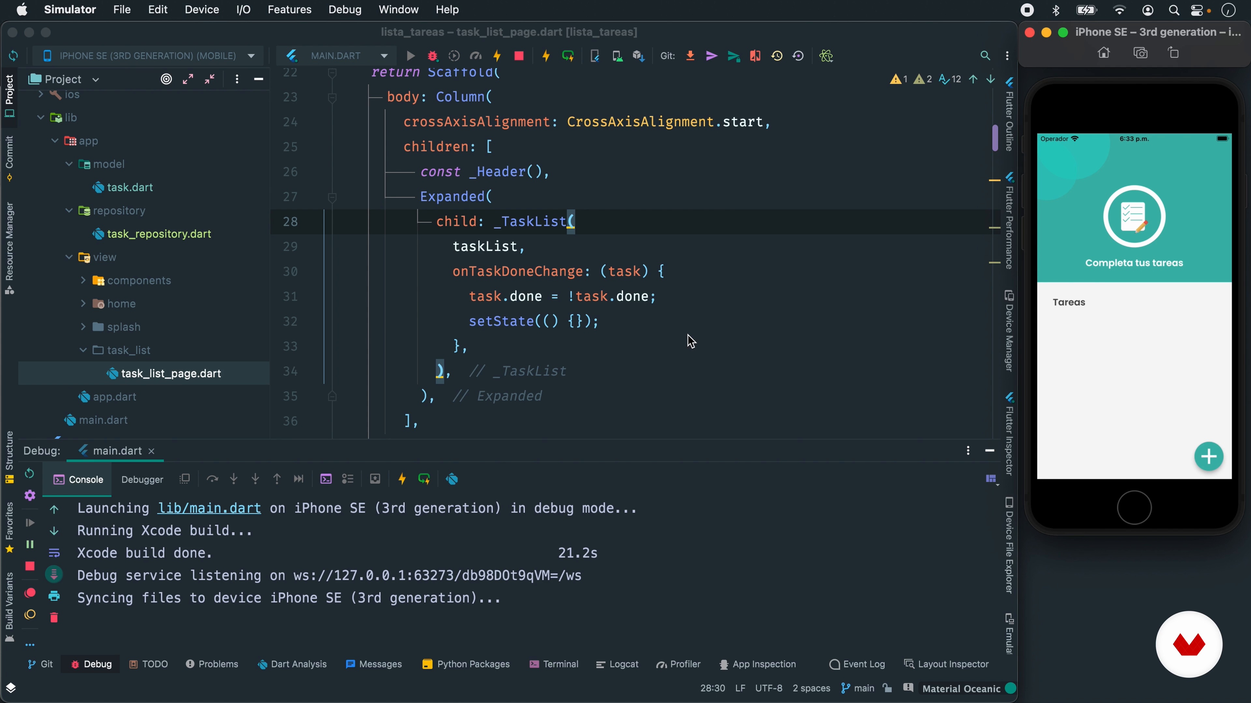Click the green atom plugin icon
Screen dimensions: 1251x703
click(826, 56)
